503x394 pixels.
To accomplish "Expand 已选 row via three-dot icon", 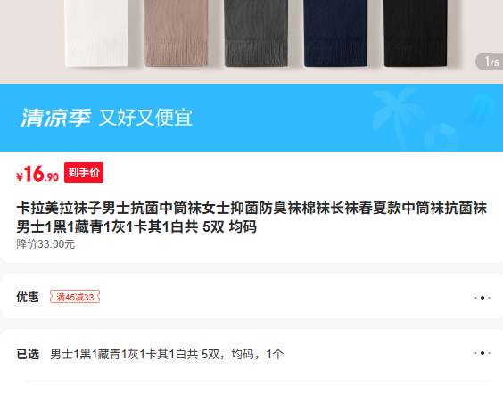I will pos(482,353).
